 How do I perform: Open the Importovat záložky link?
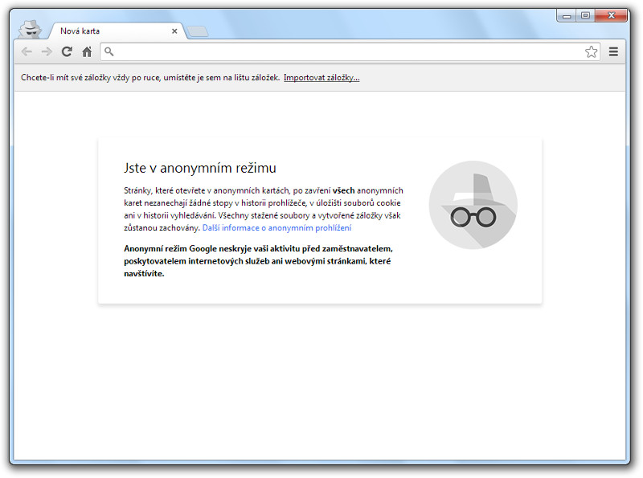click(321, 77)
